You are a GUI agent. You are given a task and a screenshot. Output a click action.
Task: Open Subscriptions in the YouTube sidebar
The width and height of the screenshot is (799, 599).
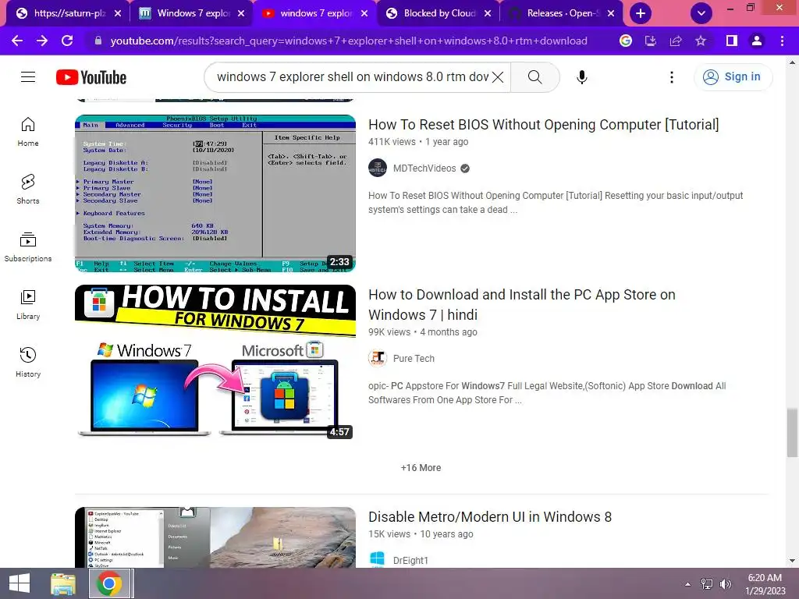[x=28, y=247]
